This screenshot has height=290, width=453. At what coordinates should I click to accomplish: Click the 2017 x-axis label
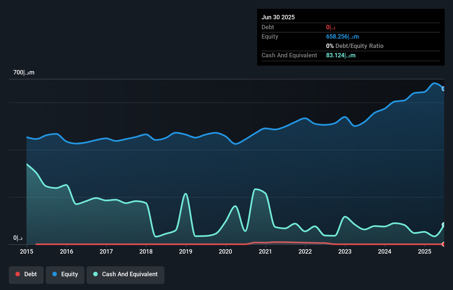coord(106,252)
